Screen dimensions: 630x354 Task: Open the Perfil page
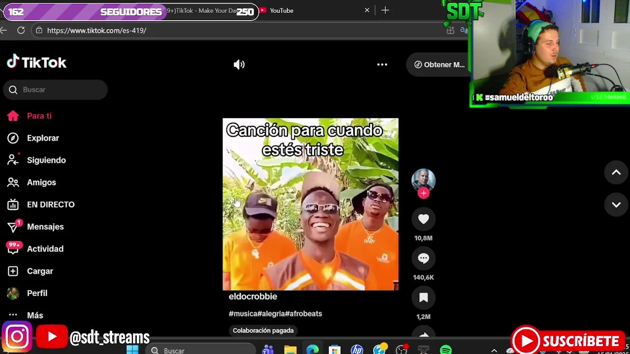click(x=37, y=293)
